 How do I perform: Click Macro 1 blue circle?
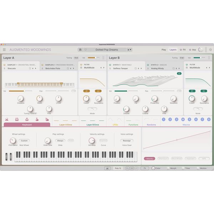coord(163,119)
